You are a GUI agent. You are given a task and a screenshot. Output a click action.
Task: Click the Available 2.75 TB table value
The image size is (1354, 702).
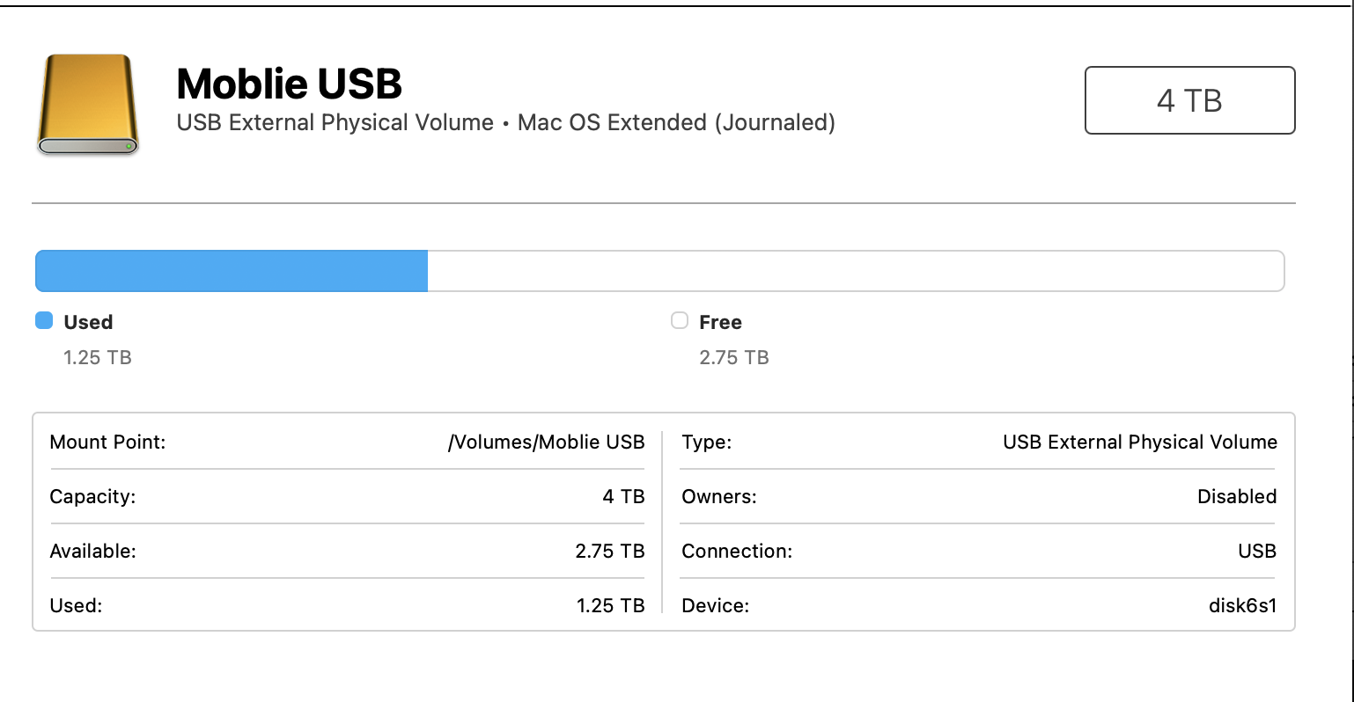click(609, 551)
